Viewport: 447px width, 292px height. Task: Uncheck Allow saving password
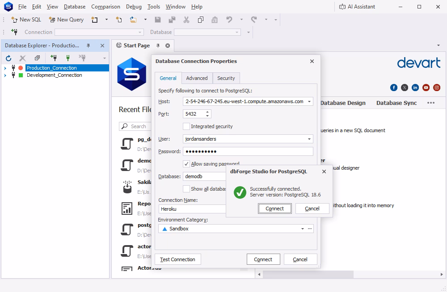coord(186,164)
